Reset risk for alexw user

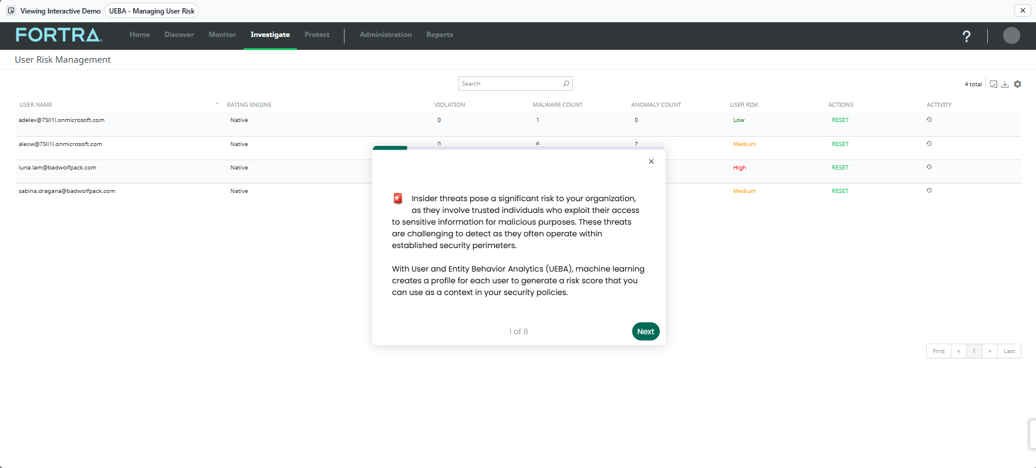(x=840, y=144)
